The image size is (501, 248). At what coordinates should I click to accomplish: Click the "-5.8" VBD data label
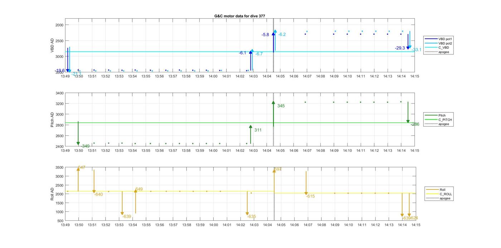pos(265,35)
